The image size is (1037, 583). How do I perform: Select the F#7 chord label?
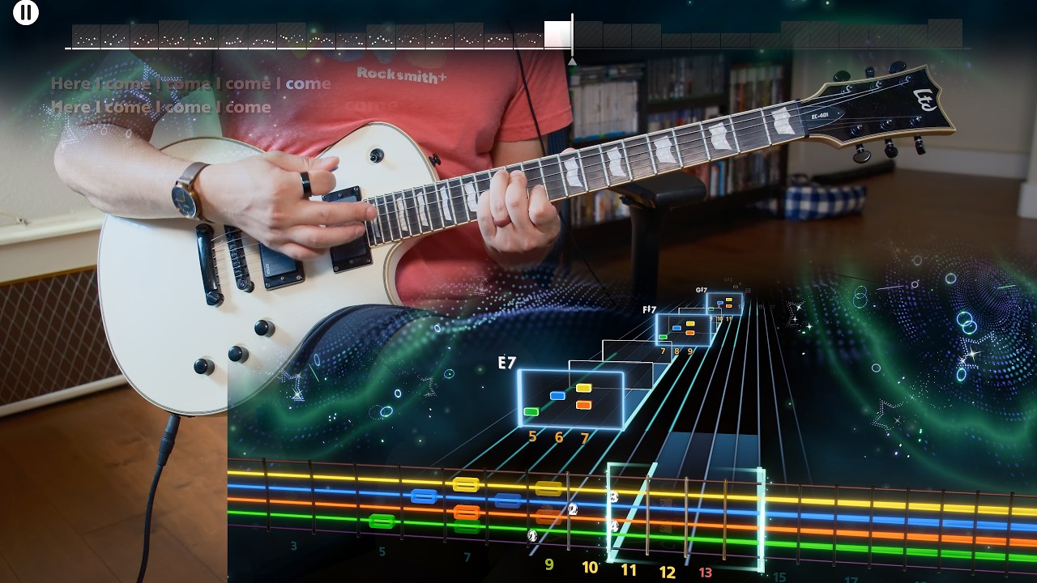[x=649, y=309]
